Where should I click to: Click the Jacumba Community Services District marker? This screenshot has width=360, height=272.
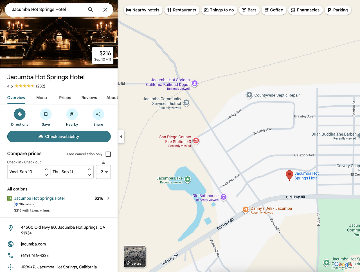(186, 102)
